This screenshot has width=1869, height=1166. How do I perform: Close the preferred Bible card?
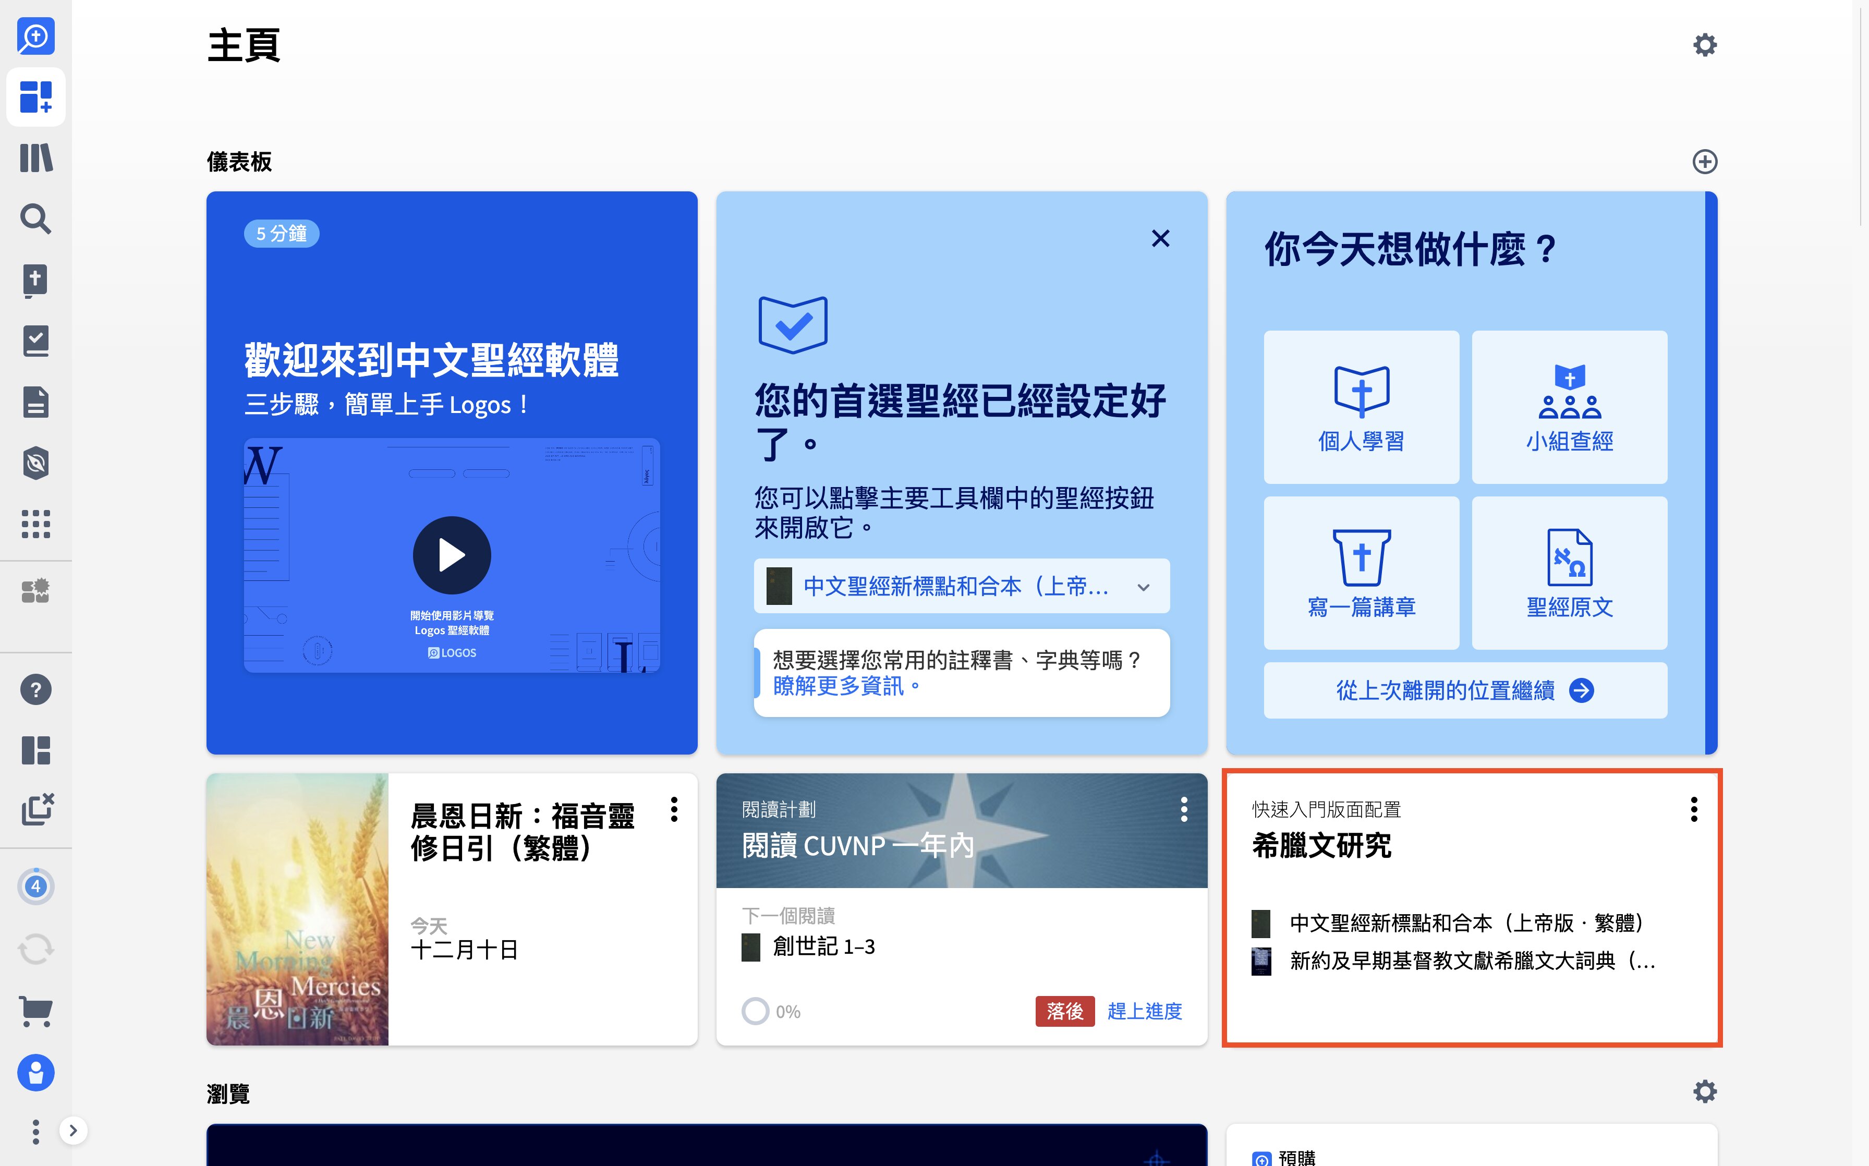click(1160, 238)
